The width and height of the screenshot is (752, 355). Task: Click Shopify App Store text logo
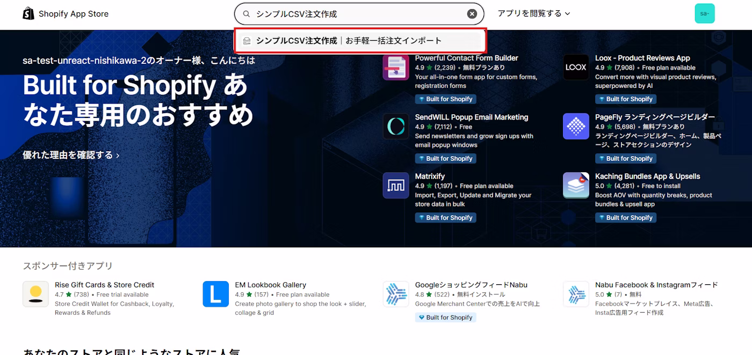[74, 14]
